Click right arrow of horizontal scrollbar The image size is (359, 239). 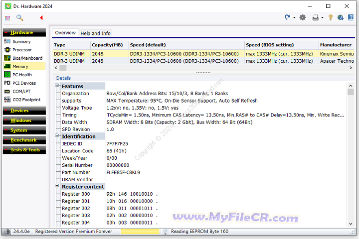351,68
